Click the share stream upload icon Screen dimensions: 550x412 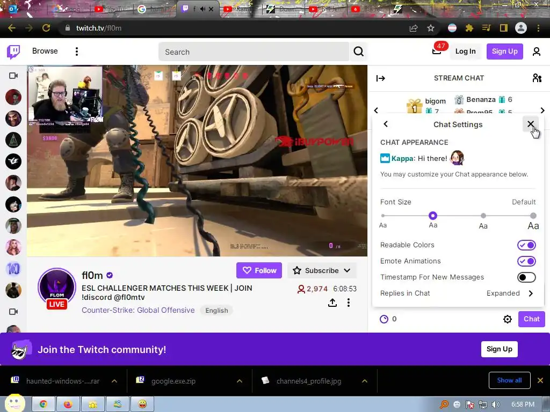pyautogui.click(x=332, y=303)
